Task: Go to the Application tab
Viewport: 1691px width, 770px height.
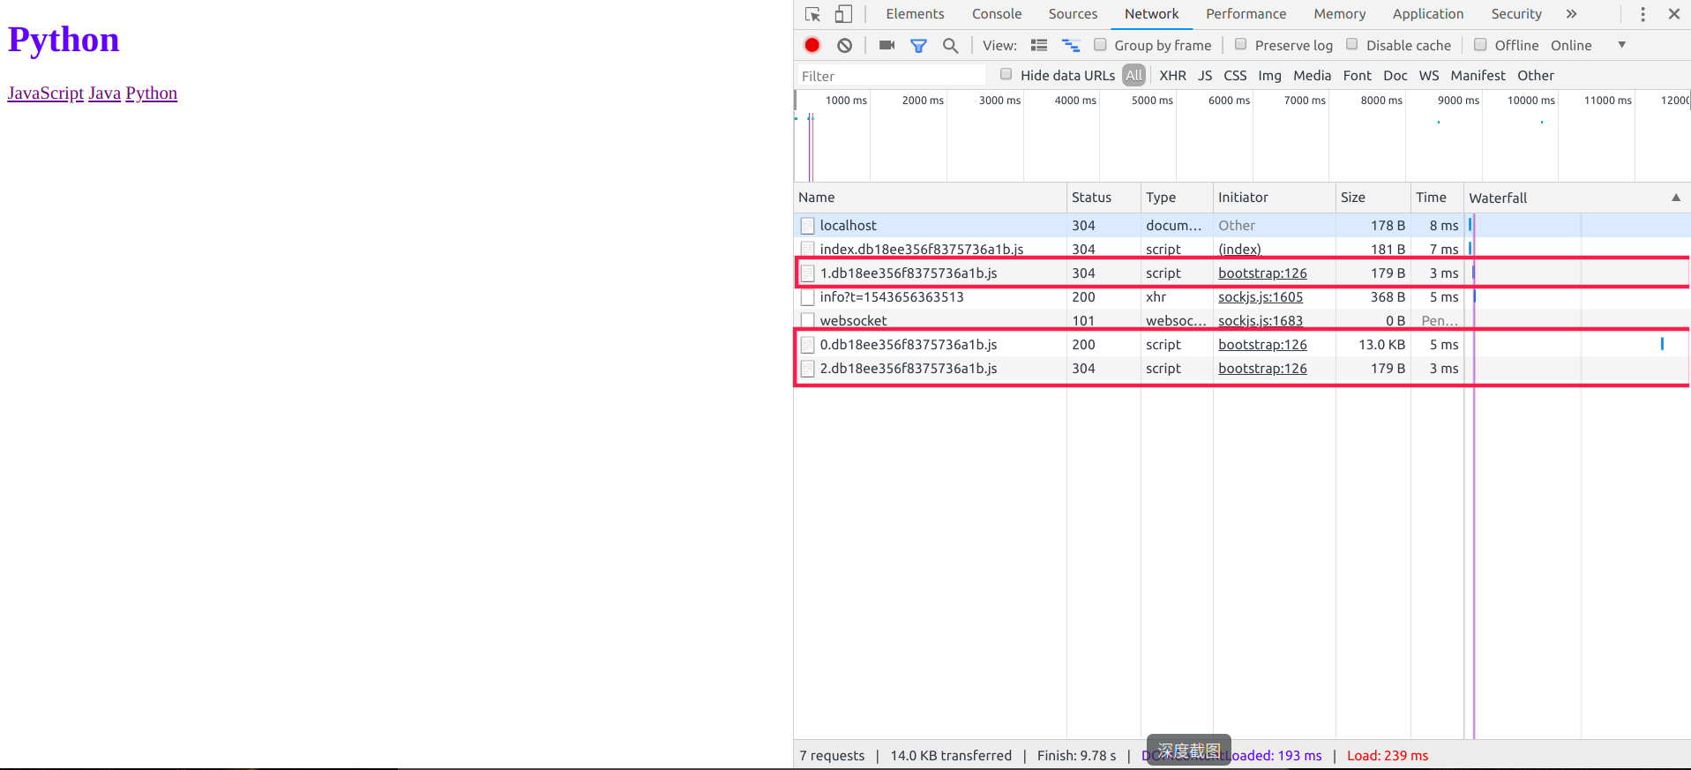Action: (x=1428, y=14)
